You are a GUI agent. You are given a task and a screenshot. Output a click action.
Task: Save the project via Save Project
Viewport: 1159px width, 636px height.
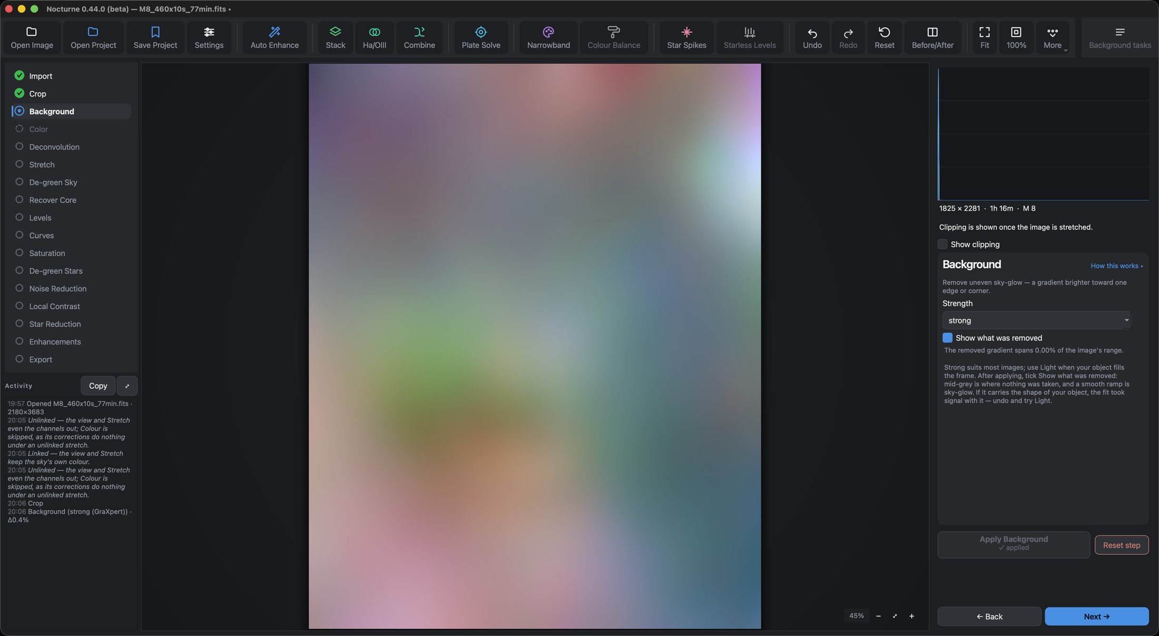[x=155, y=37]
